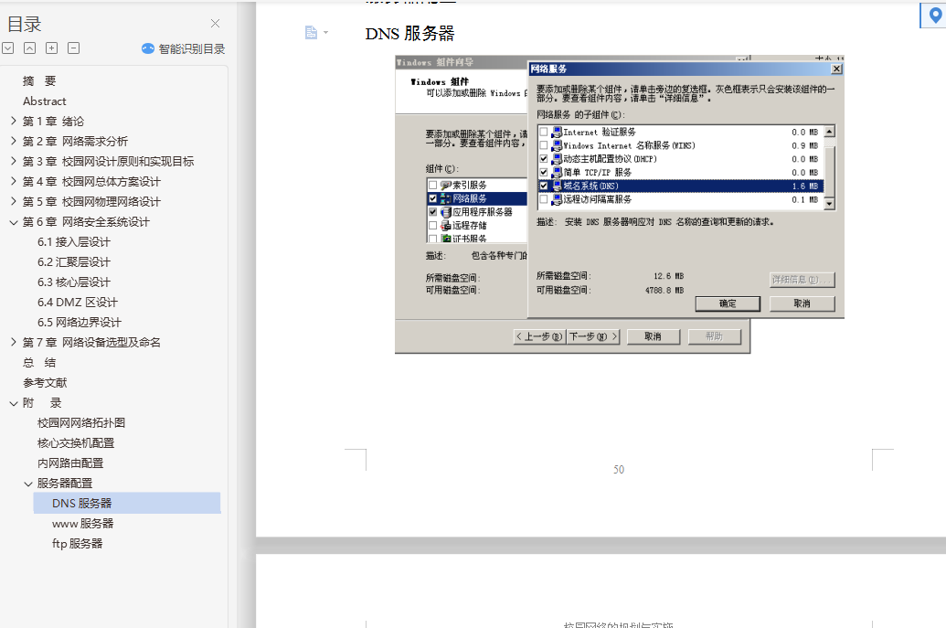Click the 第1章 绪论 chapter title

(54, 122)
